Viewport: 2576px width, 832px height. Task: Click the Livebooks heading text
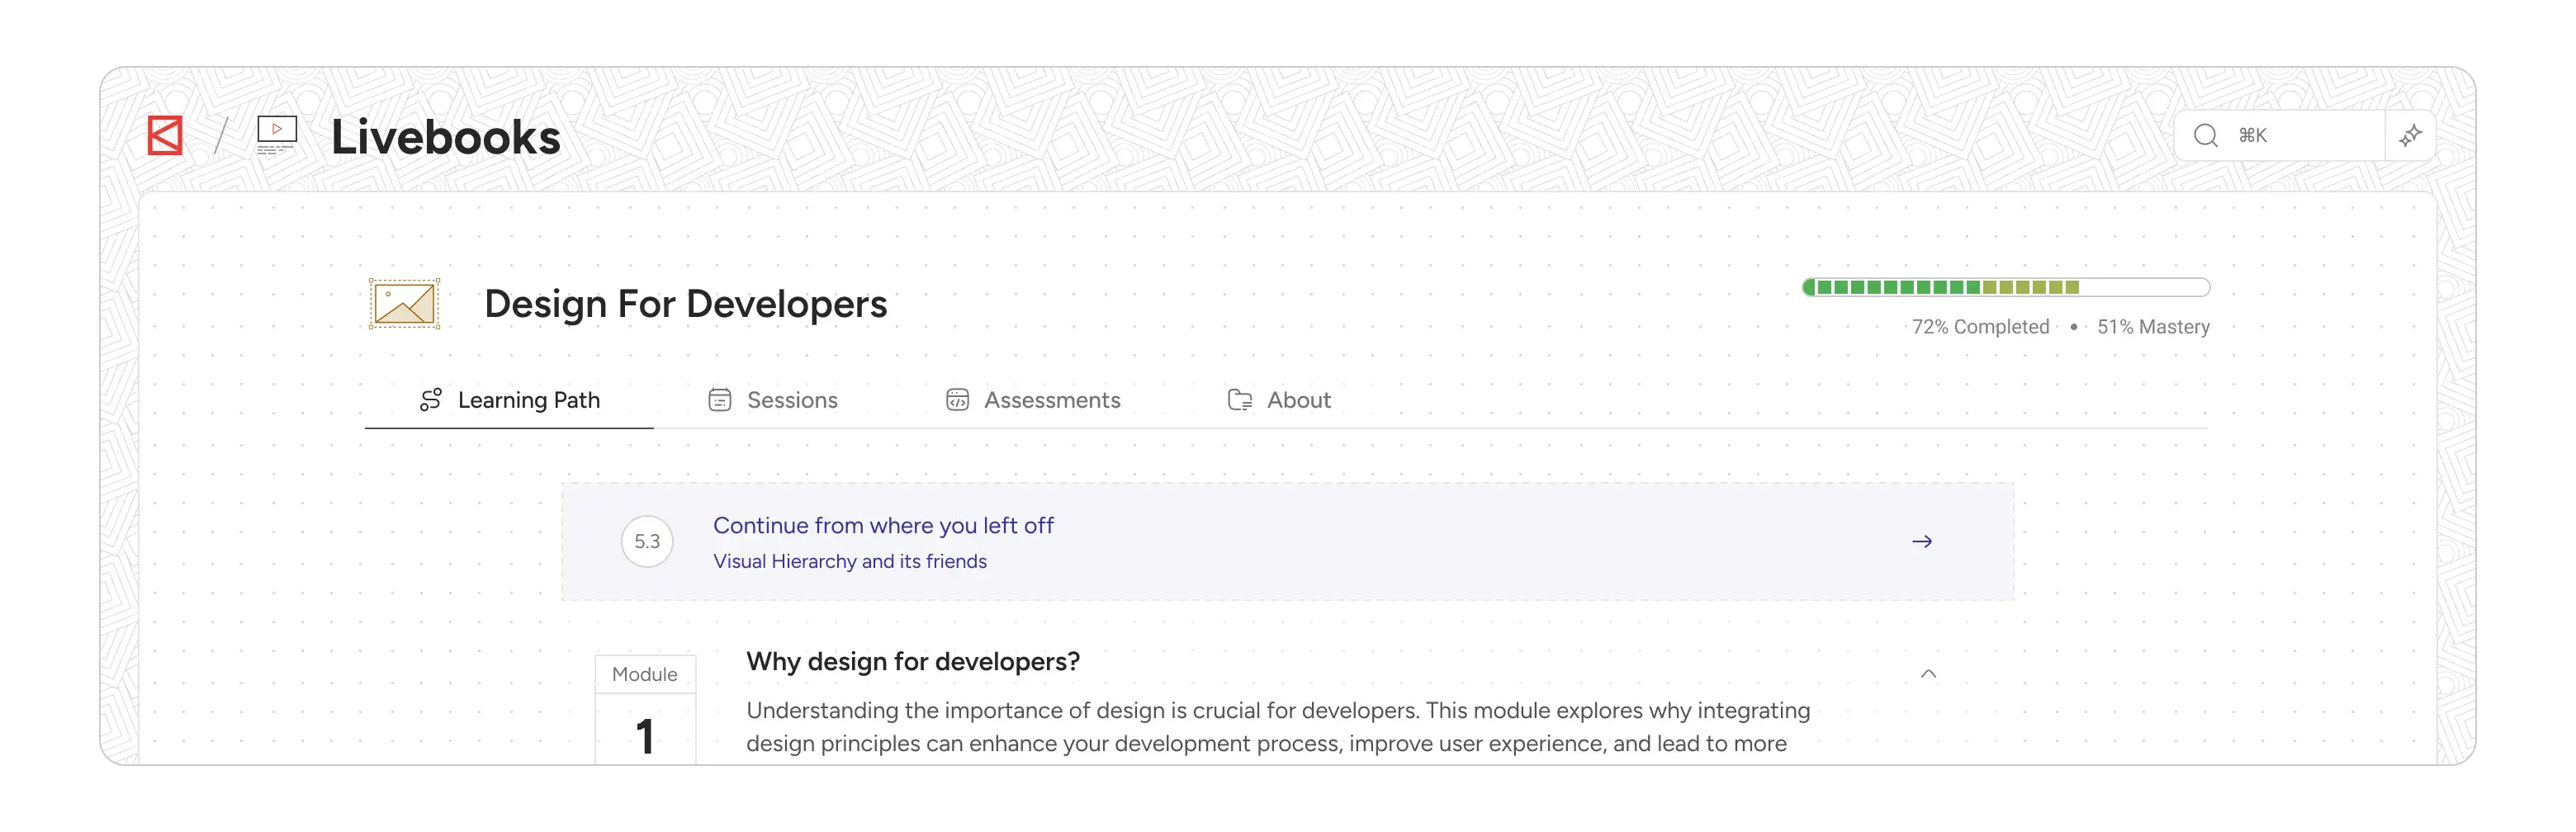coord(445,137)
